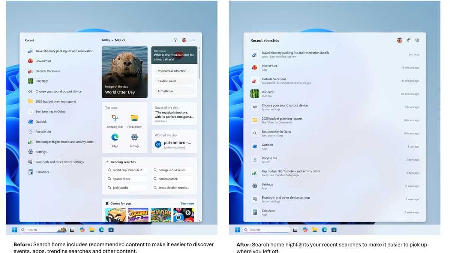The image size is (450, 253).
Task: Launch Copilot on Before taskbar
Action: (x=82, y=230)
